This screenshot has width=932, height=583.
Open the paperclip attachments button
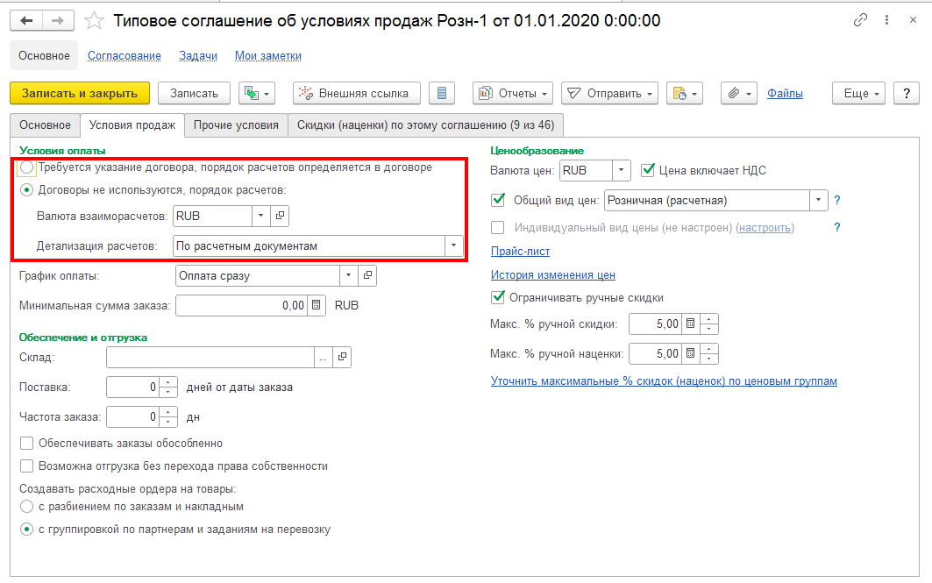tap(738, 93)
